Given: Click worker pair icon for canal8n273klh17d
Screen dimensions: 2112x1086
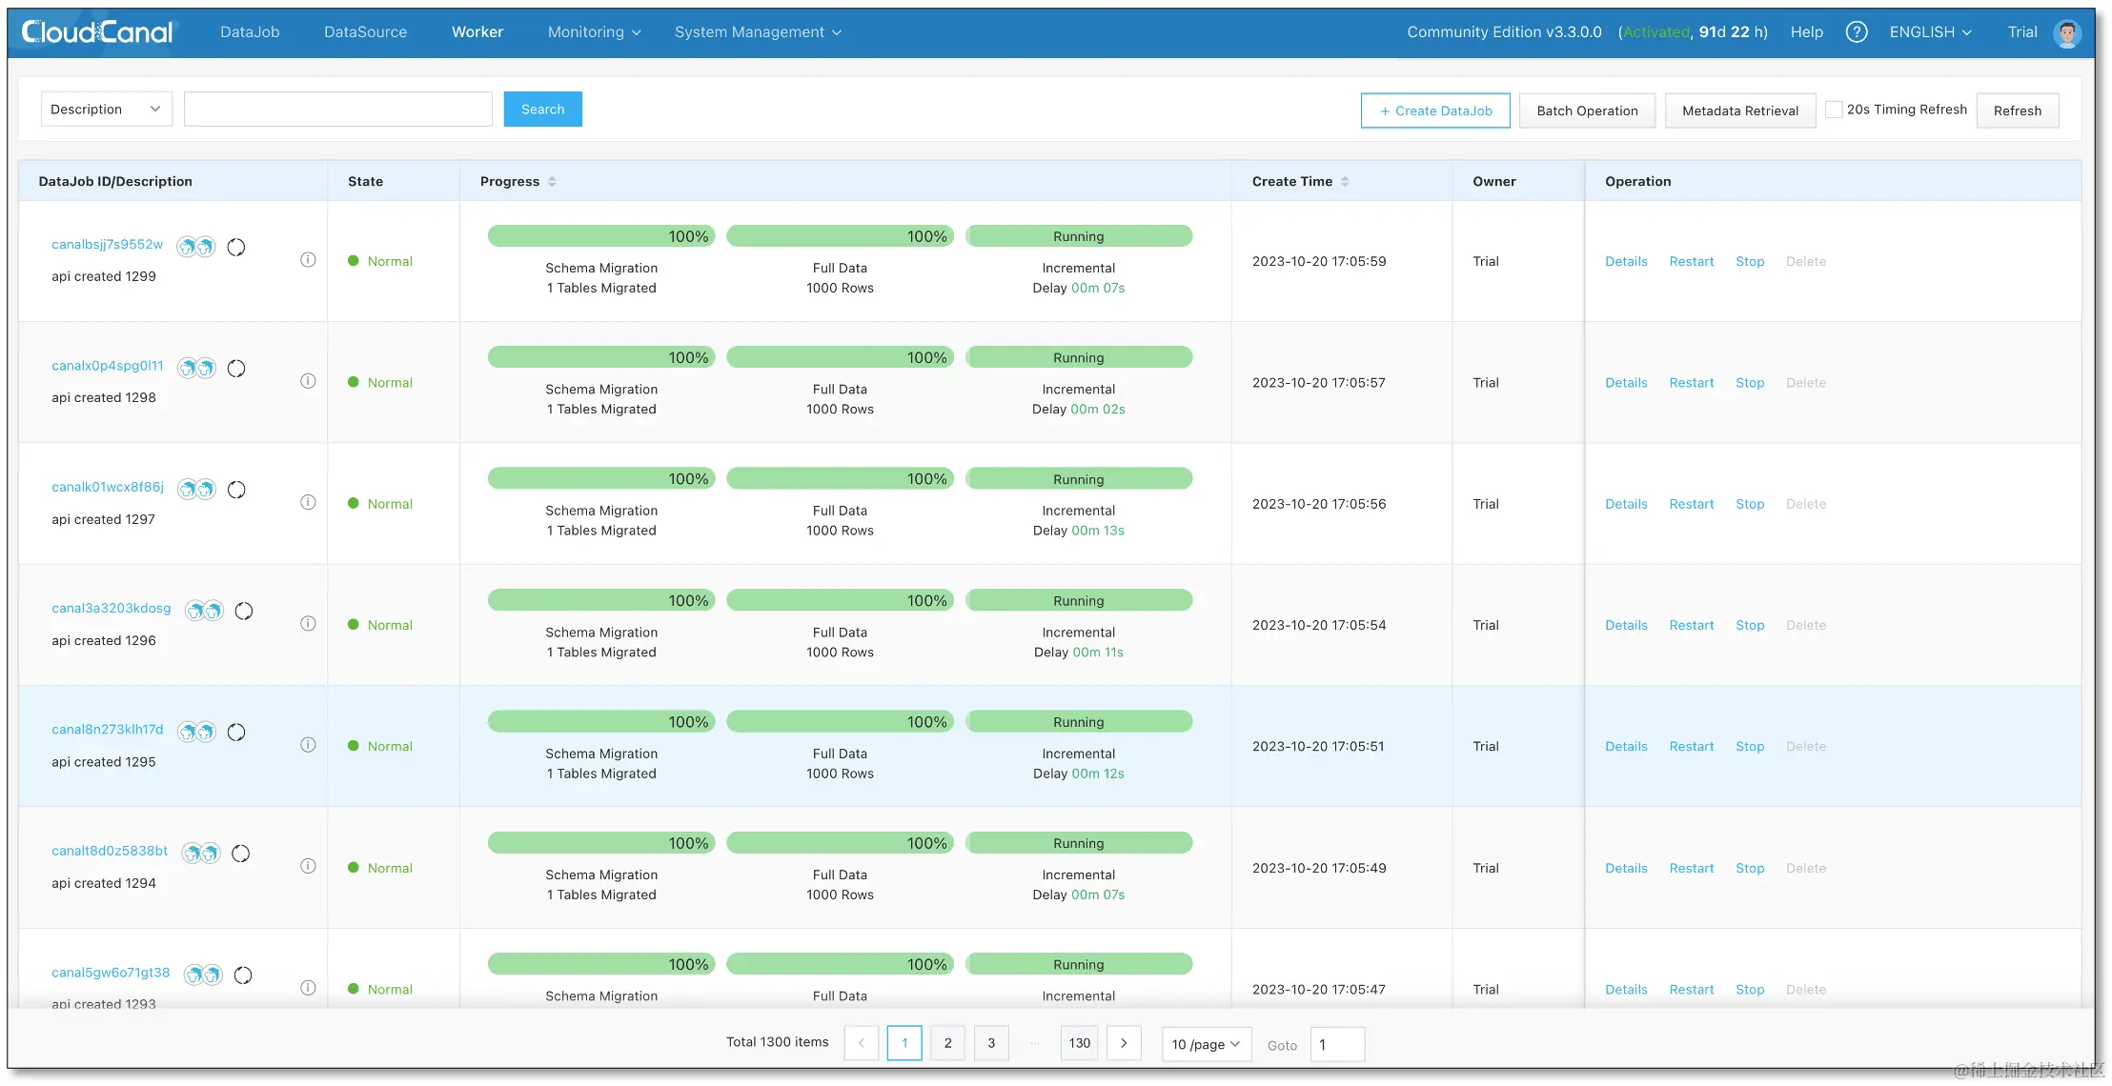Looking at the screenshot, I should click(197, 732).
